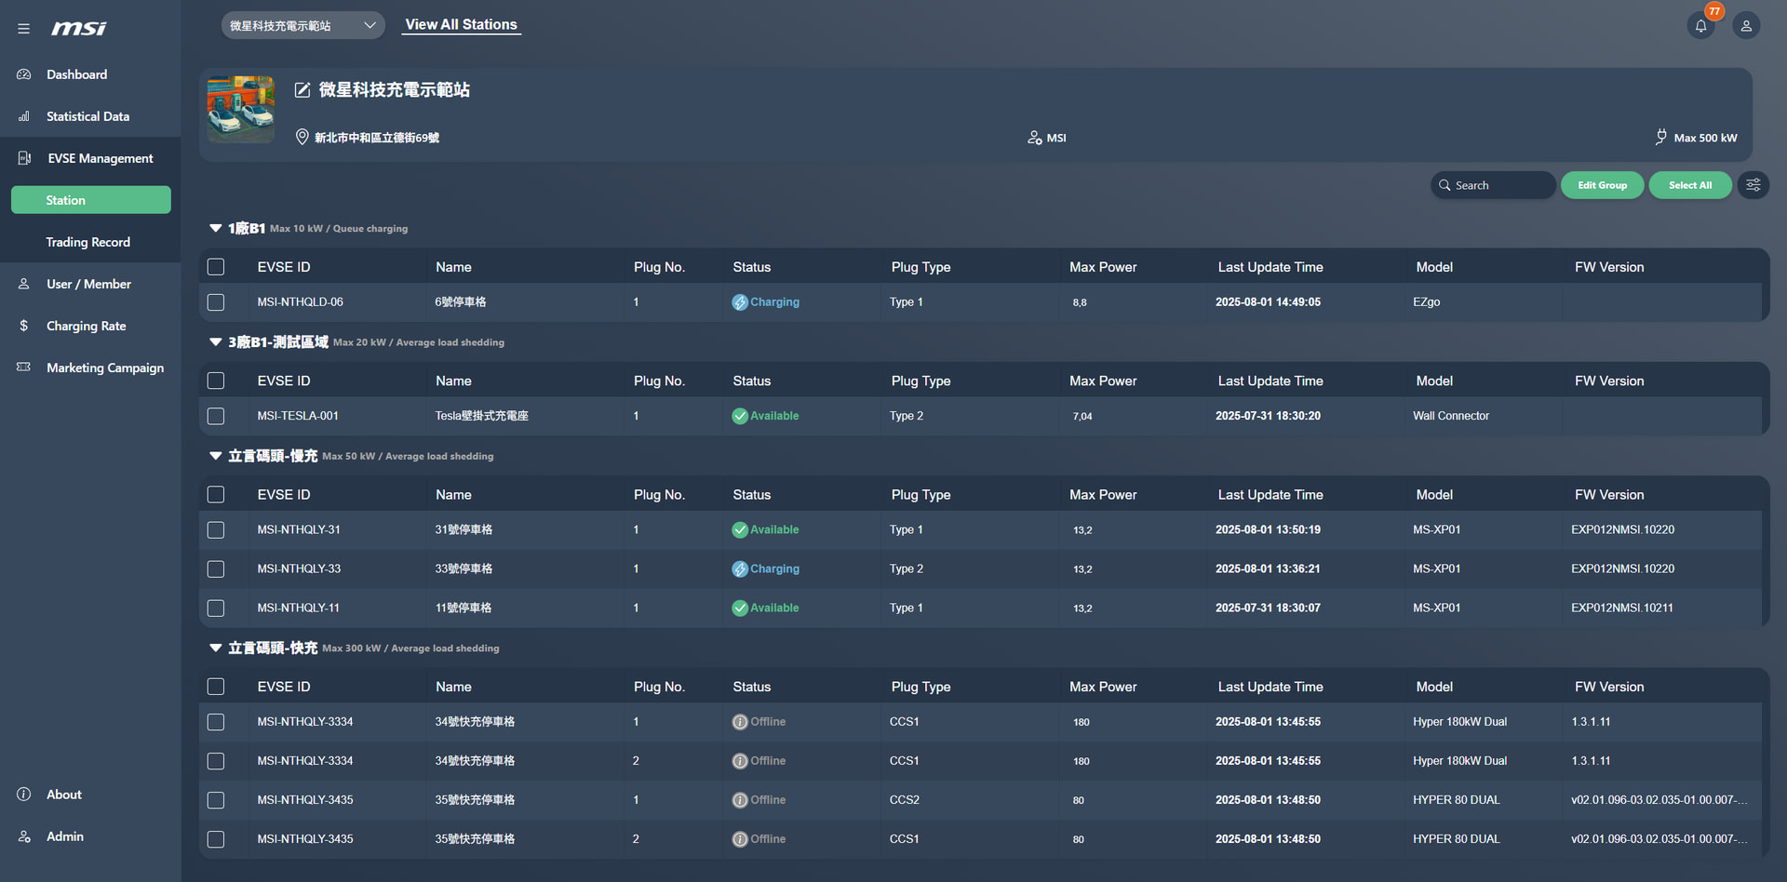Open Marketing Campaign page
This screenshot has width=1787, height=882.
pyautogui.click(x=105, y=367)
